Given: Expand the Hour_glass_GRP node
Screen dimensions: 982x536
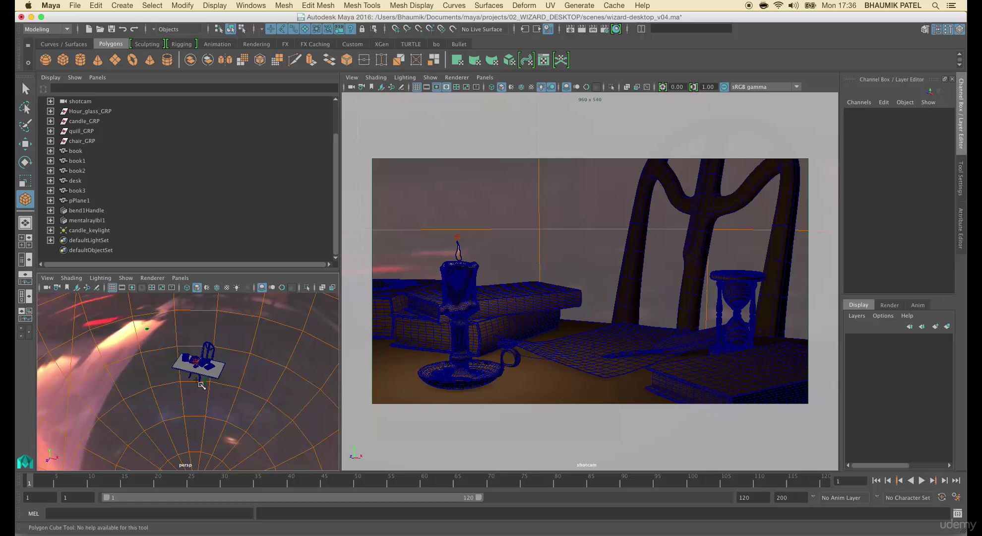Looking at the screenshot, I should (51, 111).
